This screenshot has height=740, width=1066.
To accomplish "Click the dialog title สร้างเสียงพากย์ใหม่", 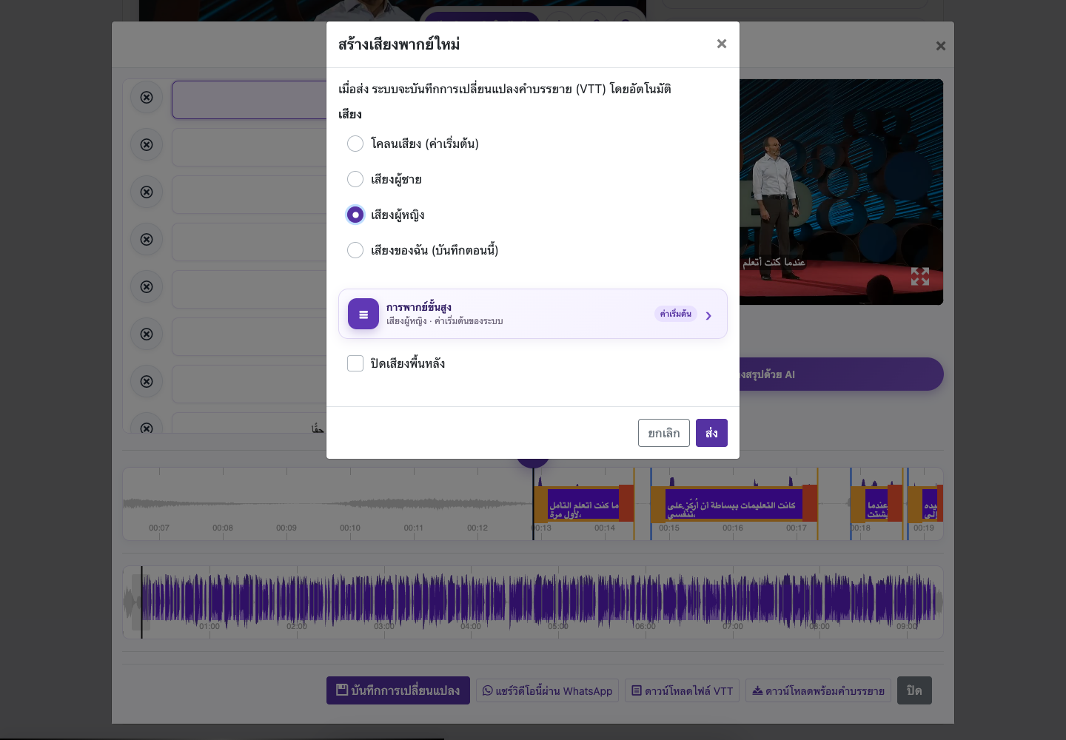I will tap(399, 44).
